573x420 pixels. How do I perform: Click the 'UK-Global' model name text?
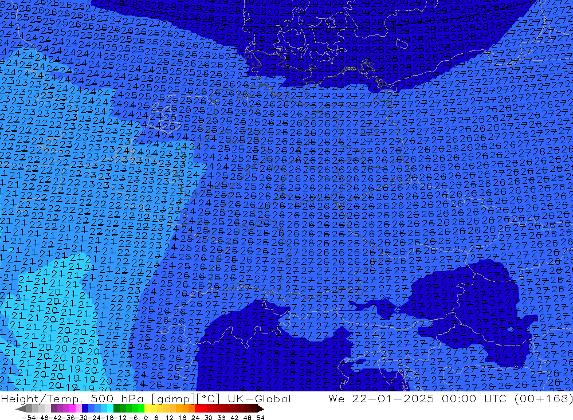pos(259,398)
